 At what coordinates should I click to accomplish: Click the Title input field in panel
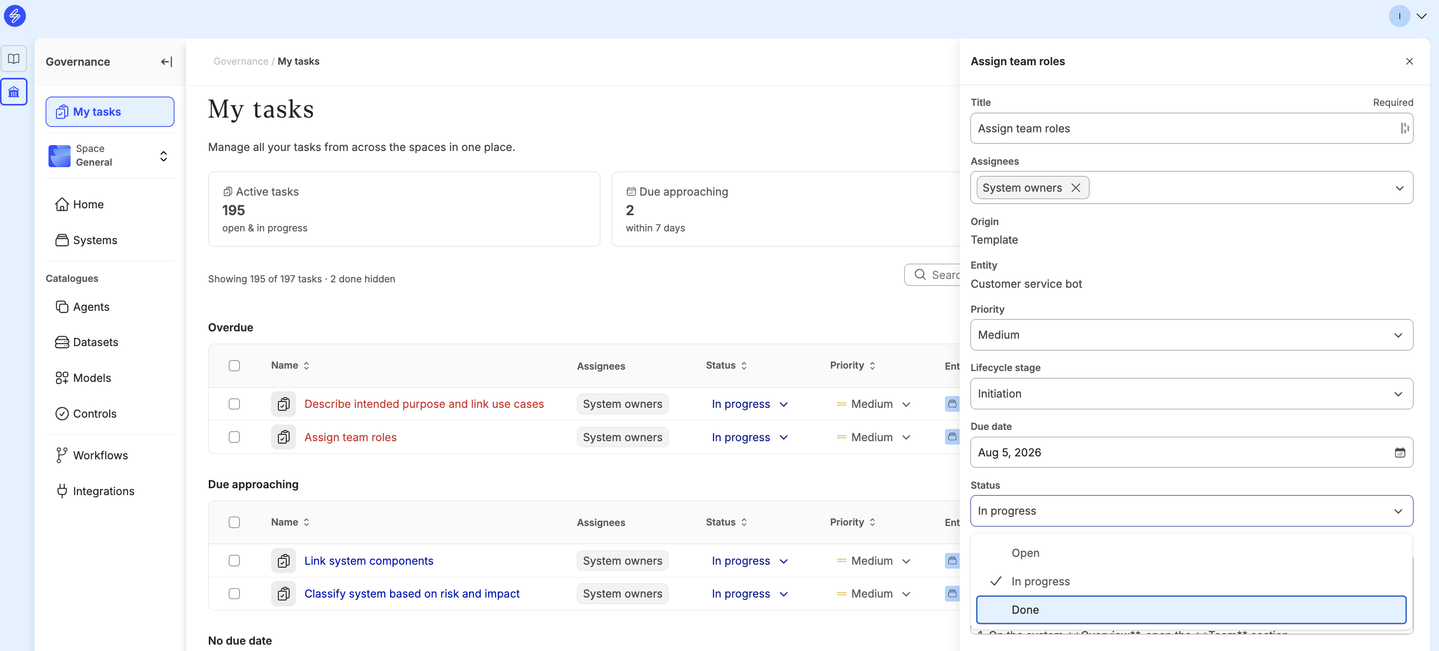[x=1191, y=128]
